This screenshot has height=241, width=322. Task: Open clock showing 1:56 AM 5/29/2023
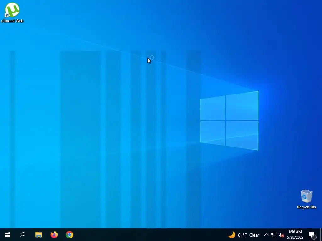pos(295,235)
